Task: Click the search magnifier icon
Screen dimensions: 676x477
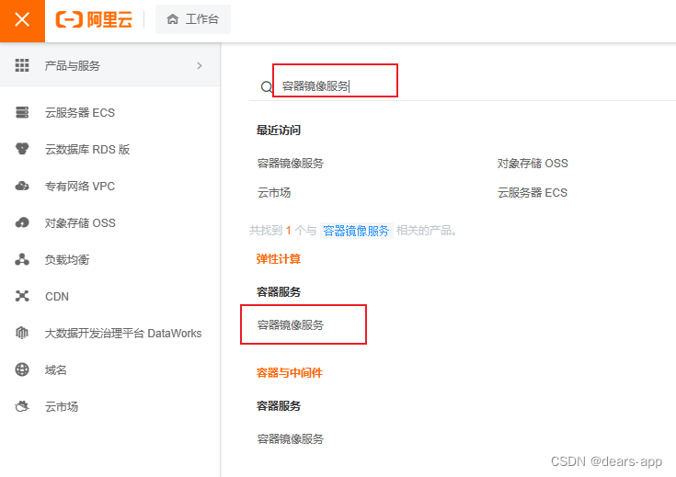Action: click(267, 87)
